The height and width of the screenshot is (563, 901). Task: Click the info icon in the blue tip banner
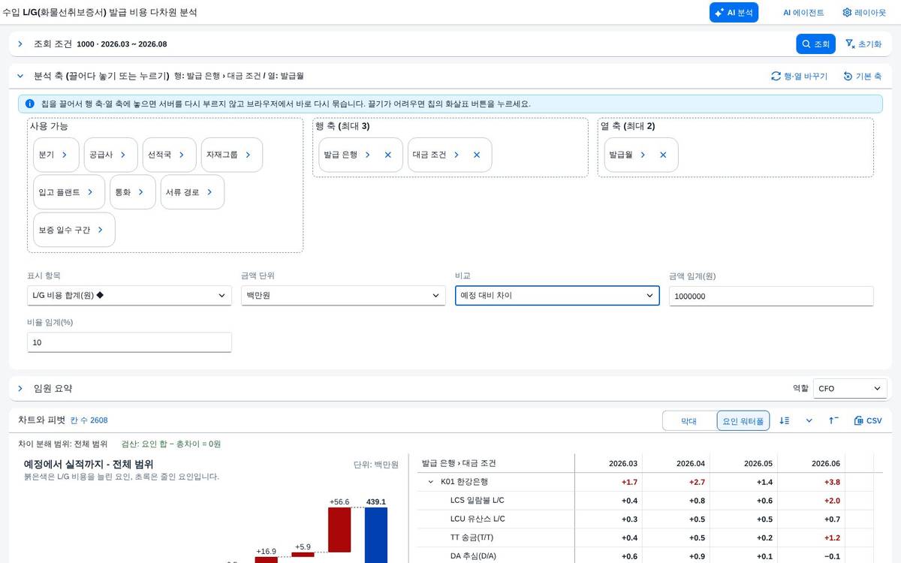point(29,104)
